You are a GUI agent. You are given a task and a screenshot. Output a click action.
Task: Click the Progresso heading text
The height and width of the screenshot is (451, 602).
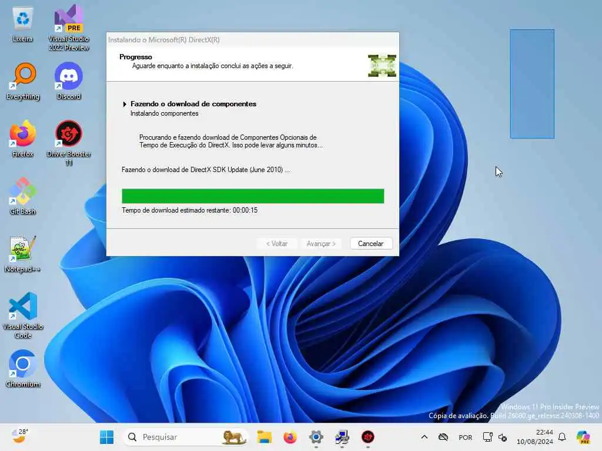(x=136, y=57)
